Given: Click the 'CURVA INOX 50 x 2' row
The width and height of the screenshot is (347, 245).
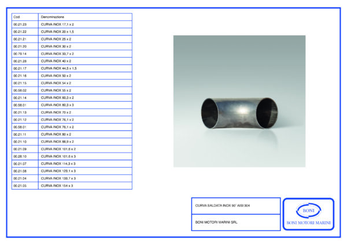Looking at the screenshot, I should click(56, 76).
